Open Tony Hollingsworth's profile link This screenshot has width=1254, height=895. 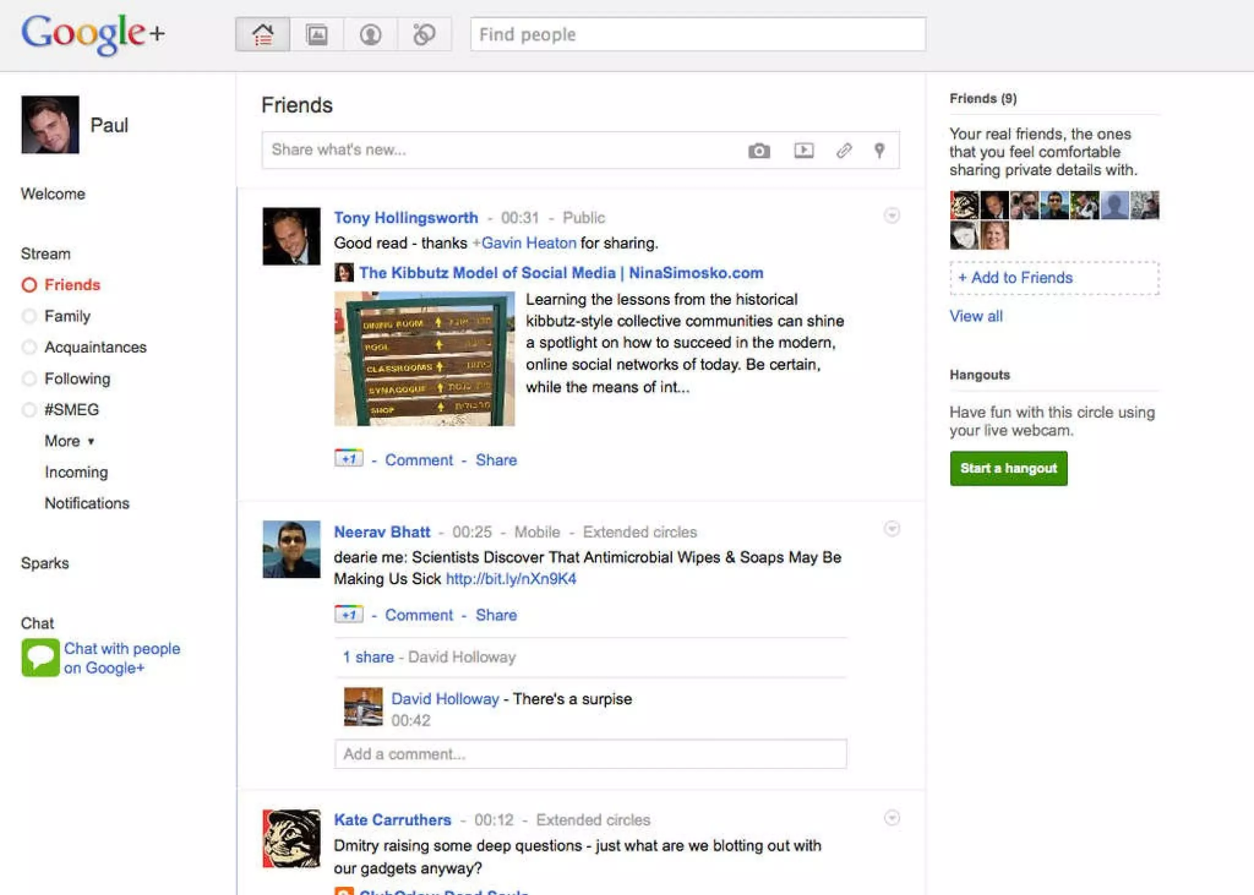[x=406, y=218]
